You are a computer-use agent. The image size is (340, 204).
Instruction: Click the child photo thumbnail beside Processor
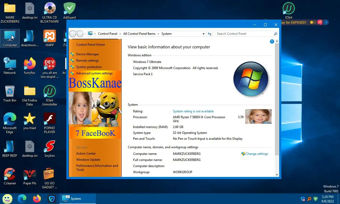tap(258, 116)
